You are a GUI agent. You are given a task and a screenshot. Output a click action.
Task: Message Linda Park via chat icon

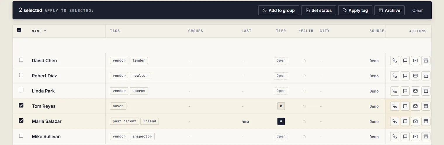coord(405,91)
